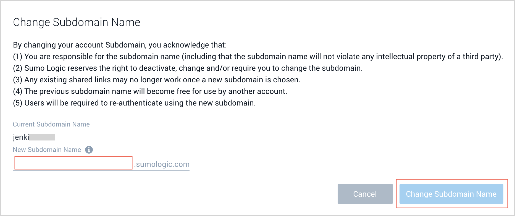Click term (4) about previous subdomain reuse
The image size is (515, 216).
click(150, 91)
